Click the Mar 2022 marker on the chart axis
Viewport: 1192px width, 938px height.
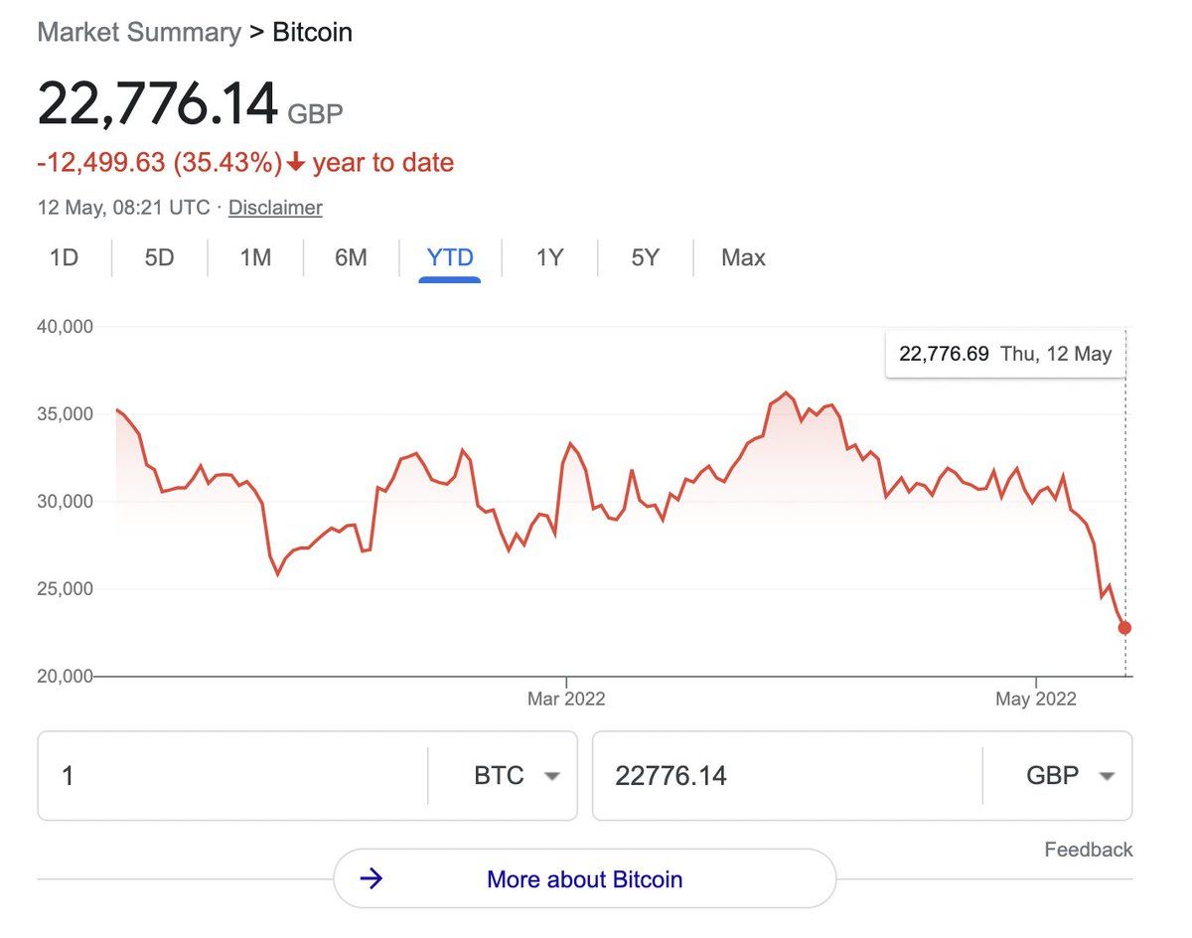[566, 699]
